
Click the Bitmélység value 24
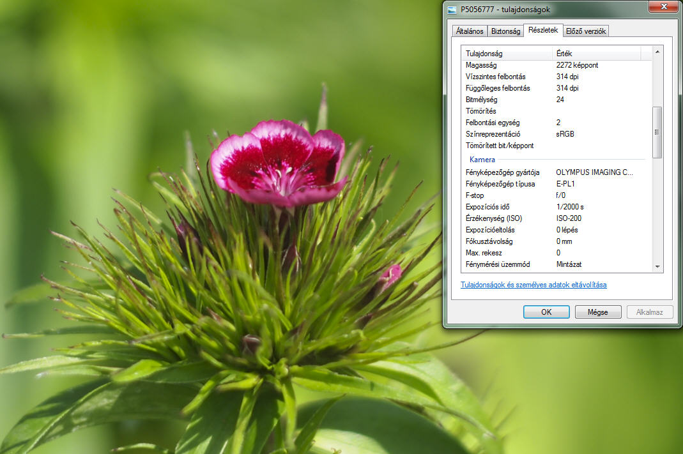coord(560,100)
